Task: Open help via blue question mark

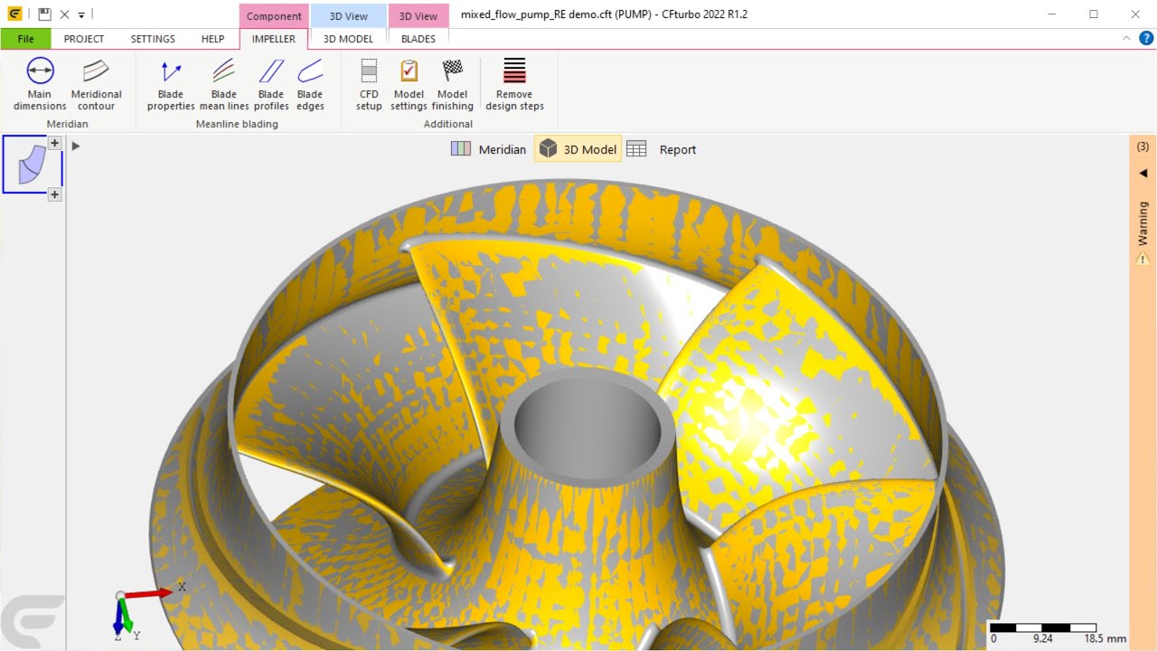Action: coord(1146,38)
